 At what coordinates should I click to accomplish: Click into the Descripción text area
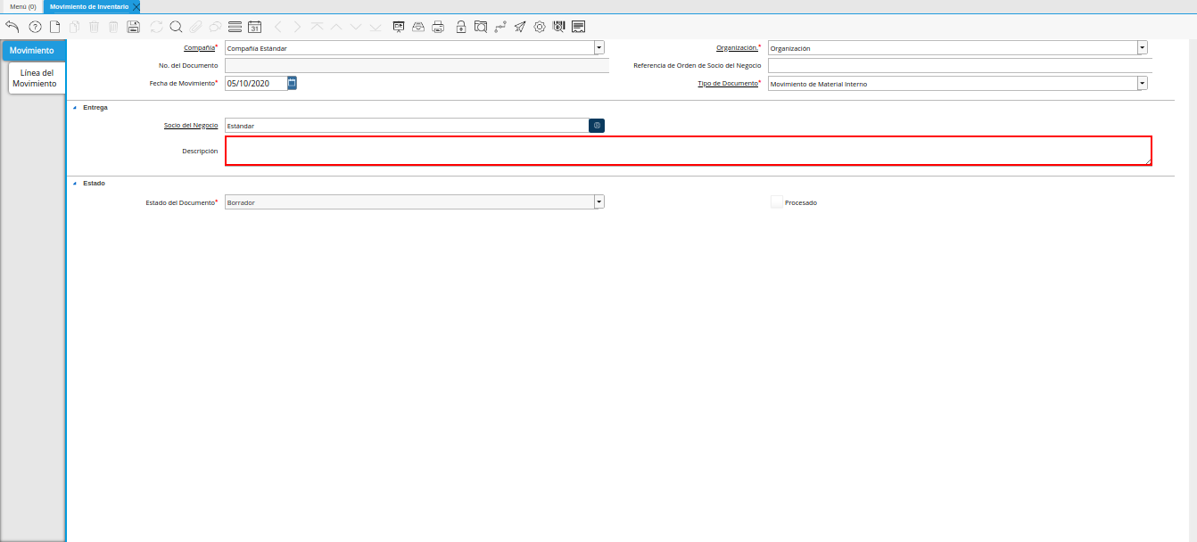[688, 151]
